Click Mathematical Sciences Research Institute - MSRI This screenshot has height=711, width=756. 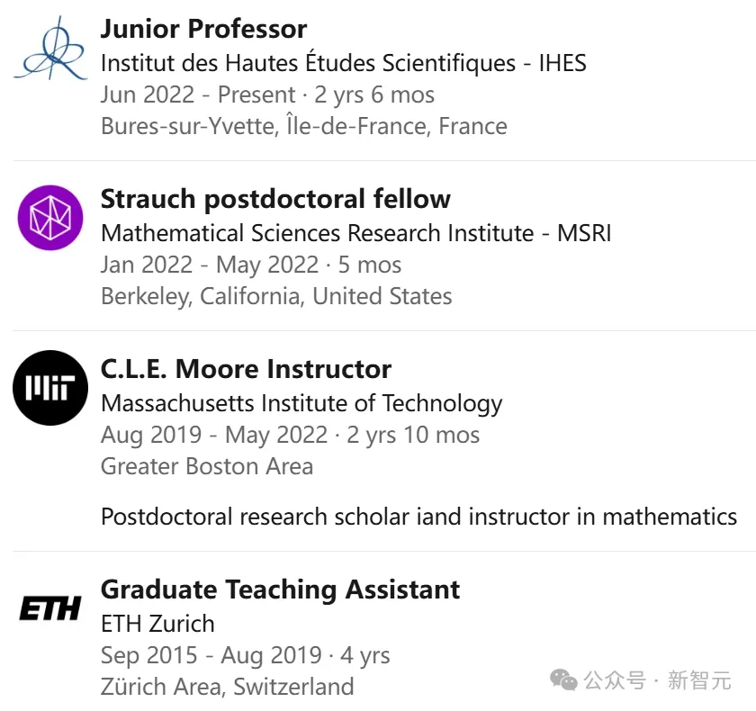point(355,233)
